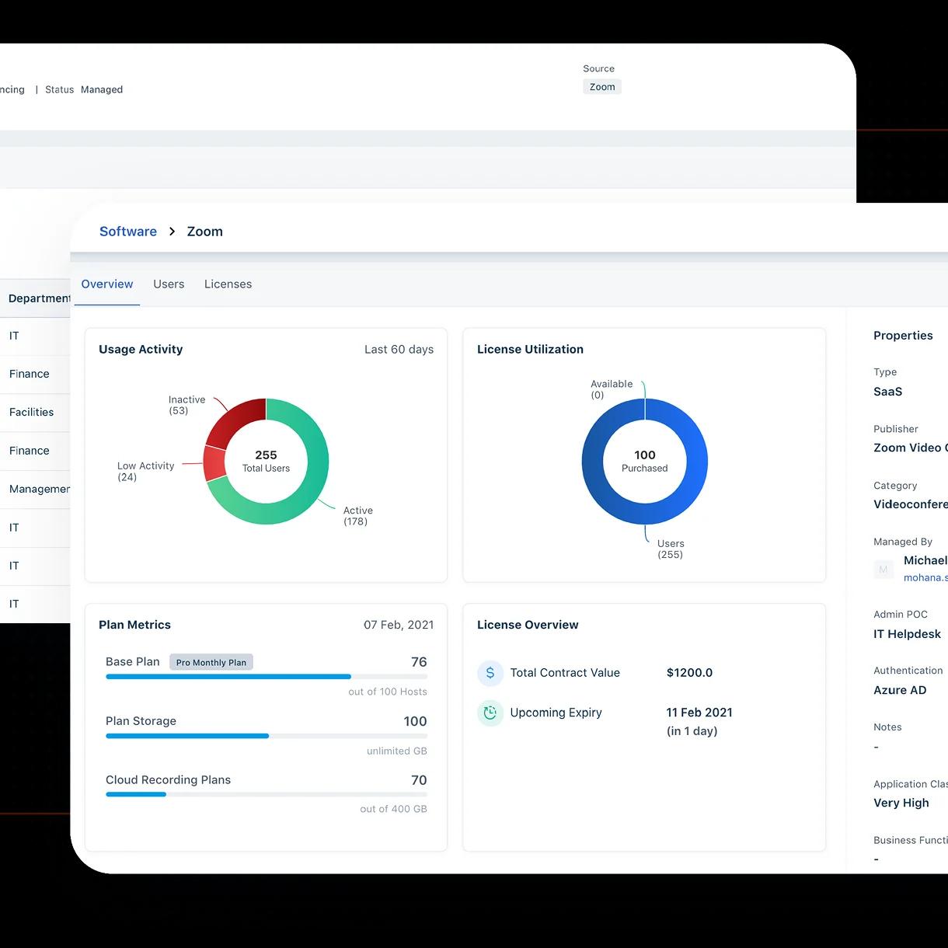Click the SaaS type value
Screen dimensions: 948x948
point(887,392)
